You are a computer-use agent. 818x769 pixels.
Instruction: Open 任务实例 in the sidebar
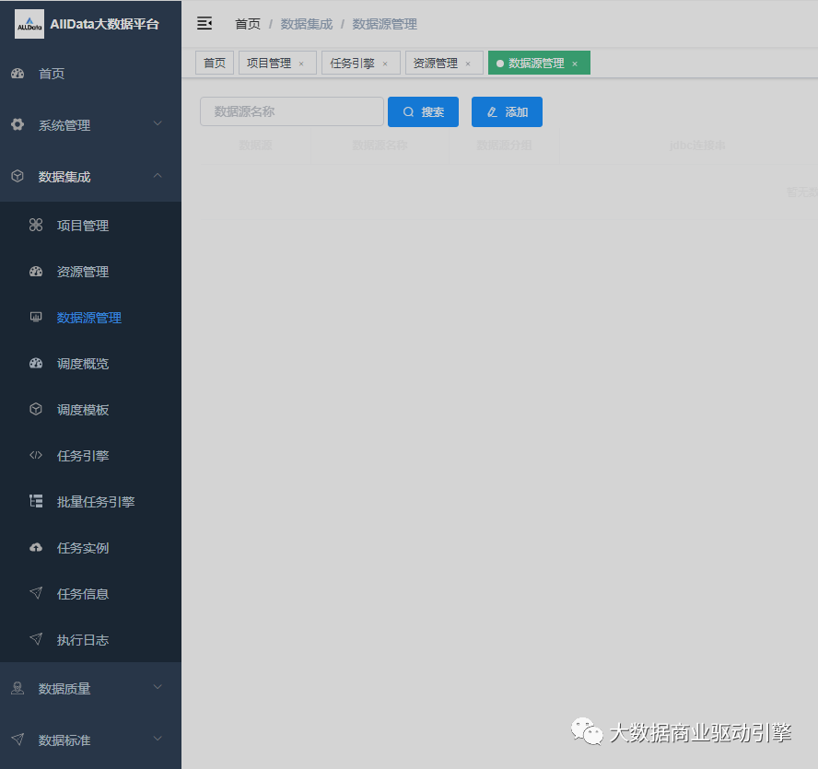pyautogui.click(x=82, y=548)
